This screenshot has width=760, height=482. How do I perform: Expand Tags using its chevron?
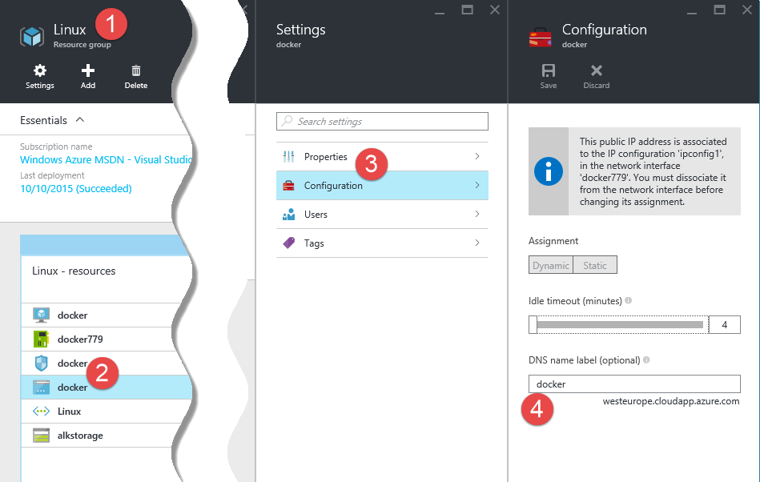477,243
